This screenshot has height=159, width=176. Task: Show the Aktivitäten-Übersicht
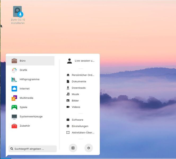(x=81, y=132)
